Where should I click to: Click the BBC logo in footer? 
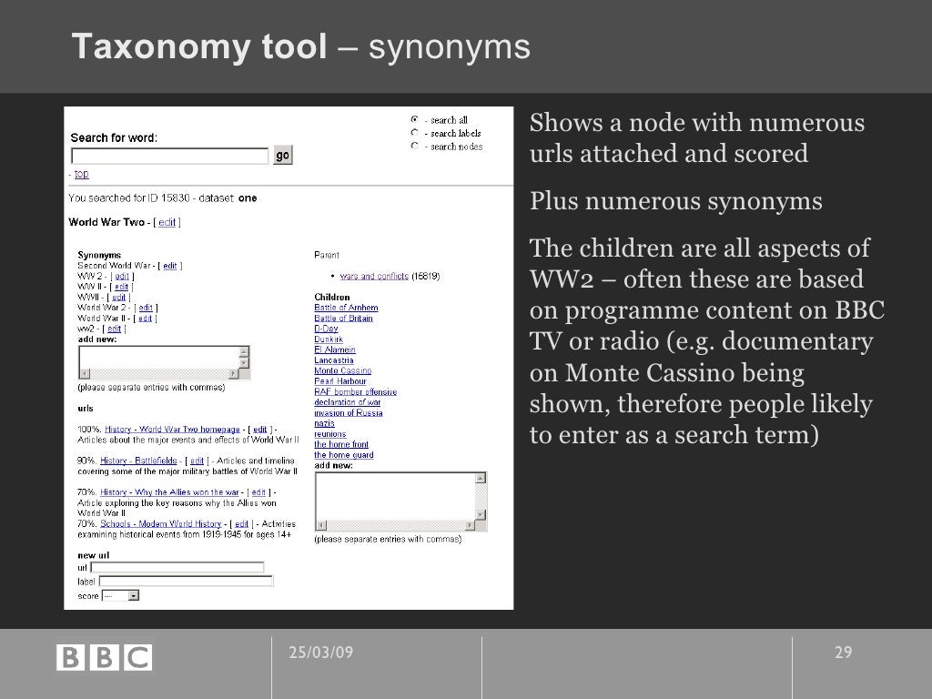click(104, 657)
